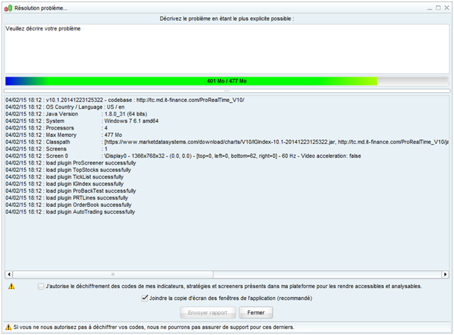Click the application icon in the title bar
Viewport: 454px width, 335px height.
(x=8, y=8)
